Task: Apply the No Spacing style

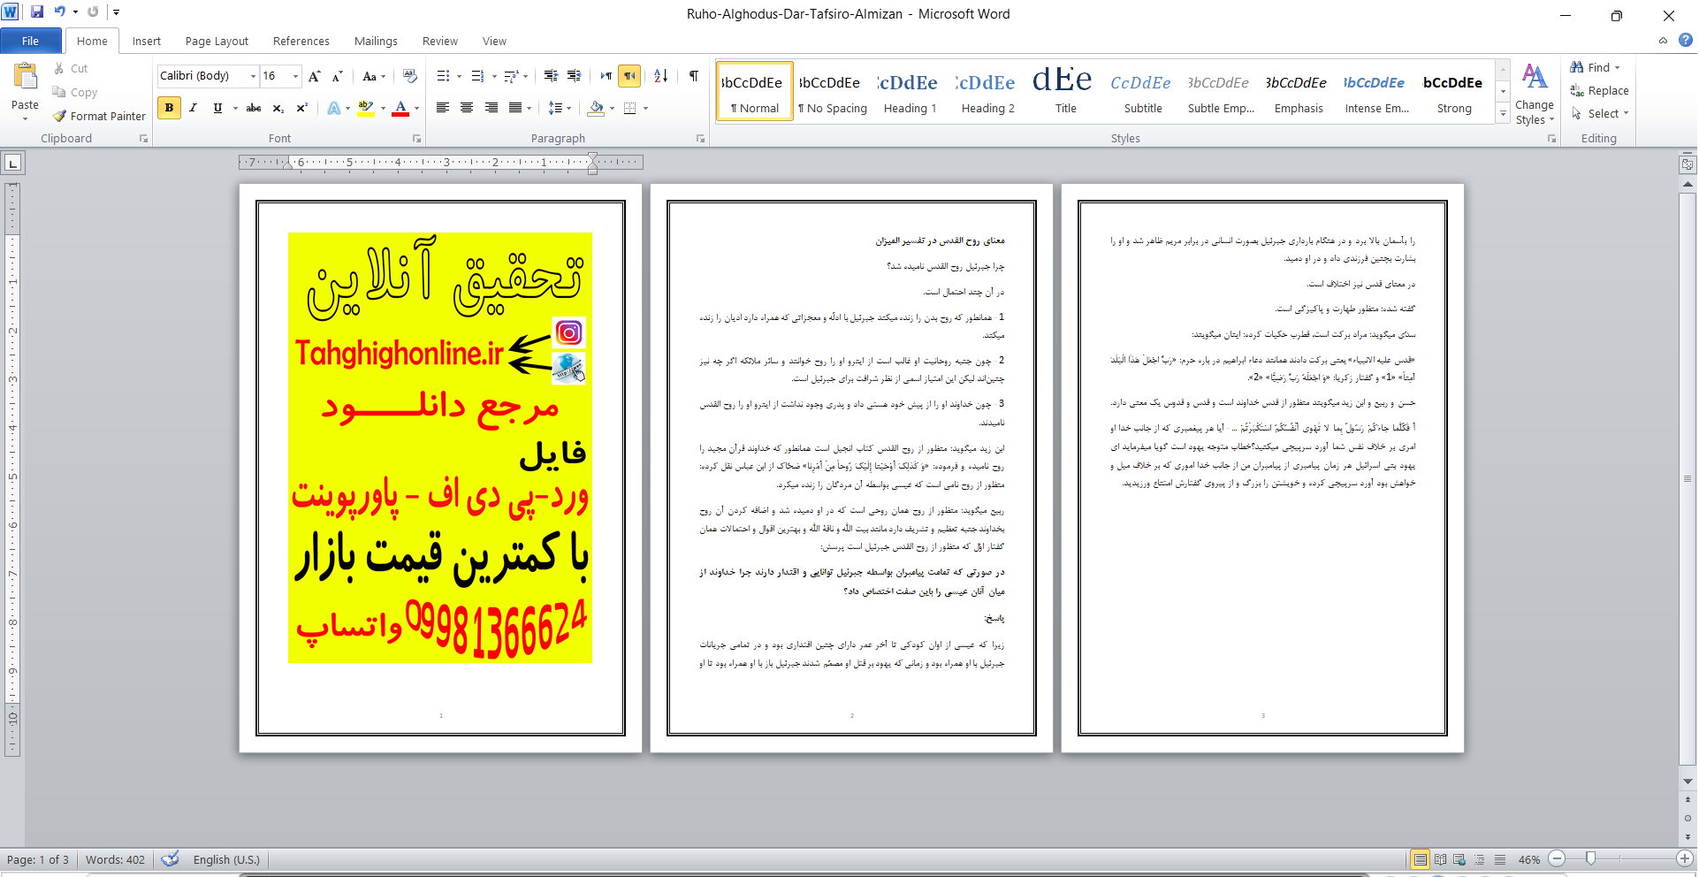Action: coord(832,92)
